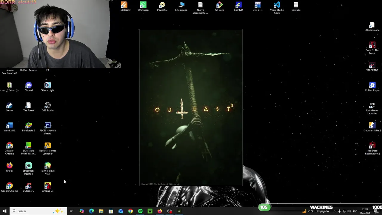Screen dimensions: 382x215
Task: Select the cpu-z_2.14-en archive icon
Action: pos(9,87)
